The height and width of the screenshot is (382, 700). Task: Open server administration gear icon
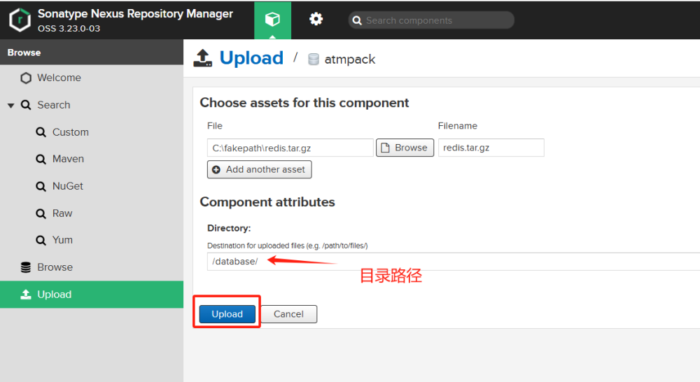(x=316, y=19)
